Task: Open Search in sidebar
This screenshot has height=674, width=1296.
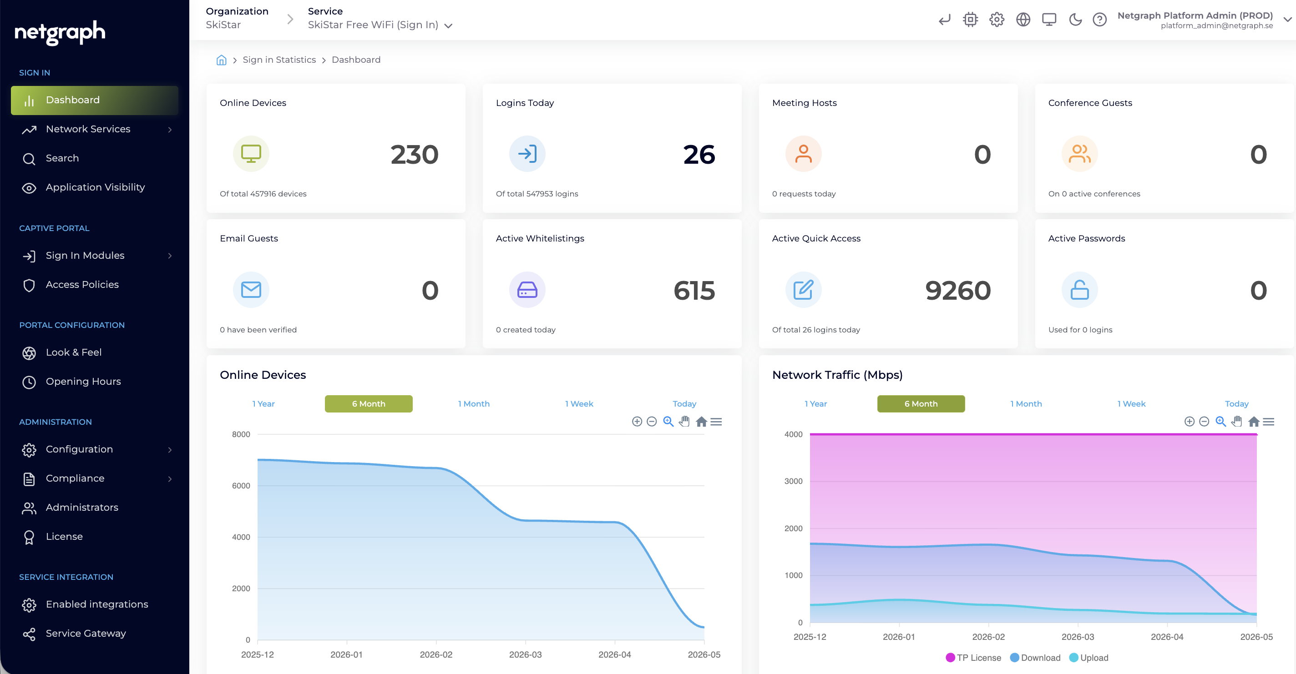Action: 95,158
